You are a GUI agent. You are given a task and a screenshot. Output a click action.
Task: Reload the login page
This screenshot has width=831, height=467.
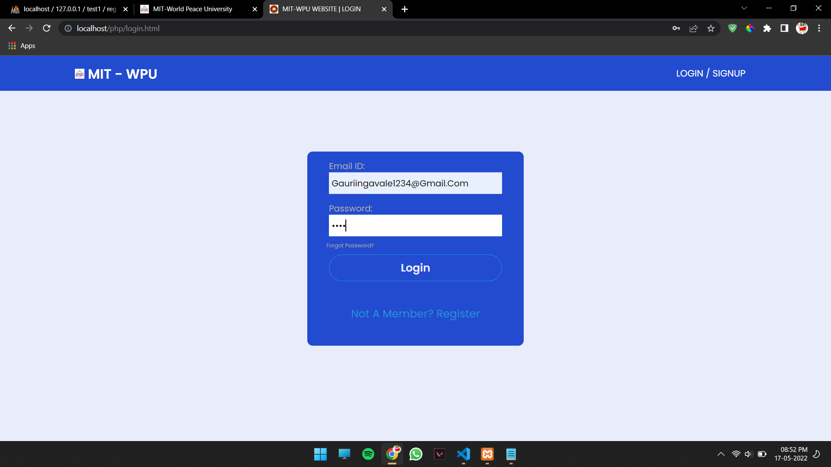pyautogui.click(x=47, y=29)
